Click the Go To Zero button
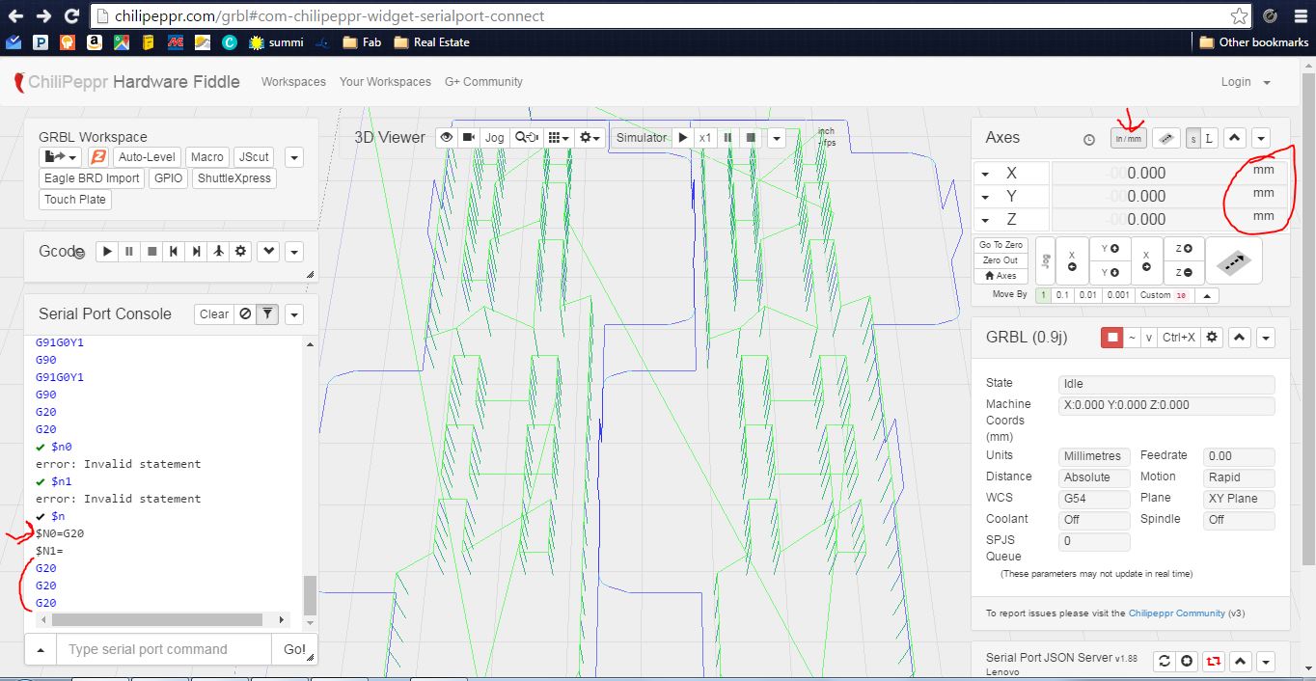 1001,245
